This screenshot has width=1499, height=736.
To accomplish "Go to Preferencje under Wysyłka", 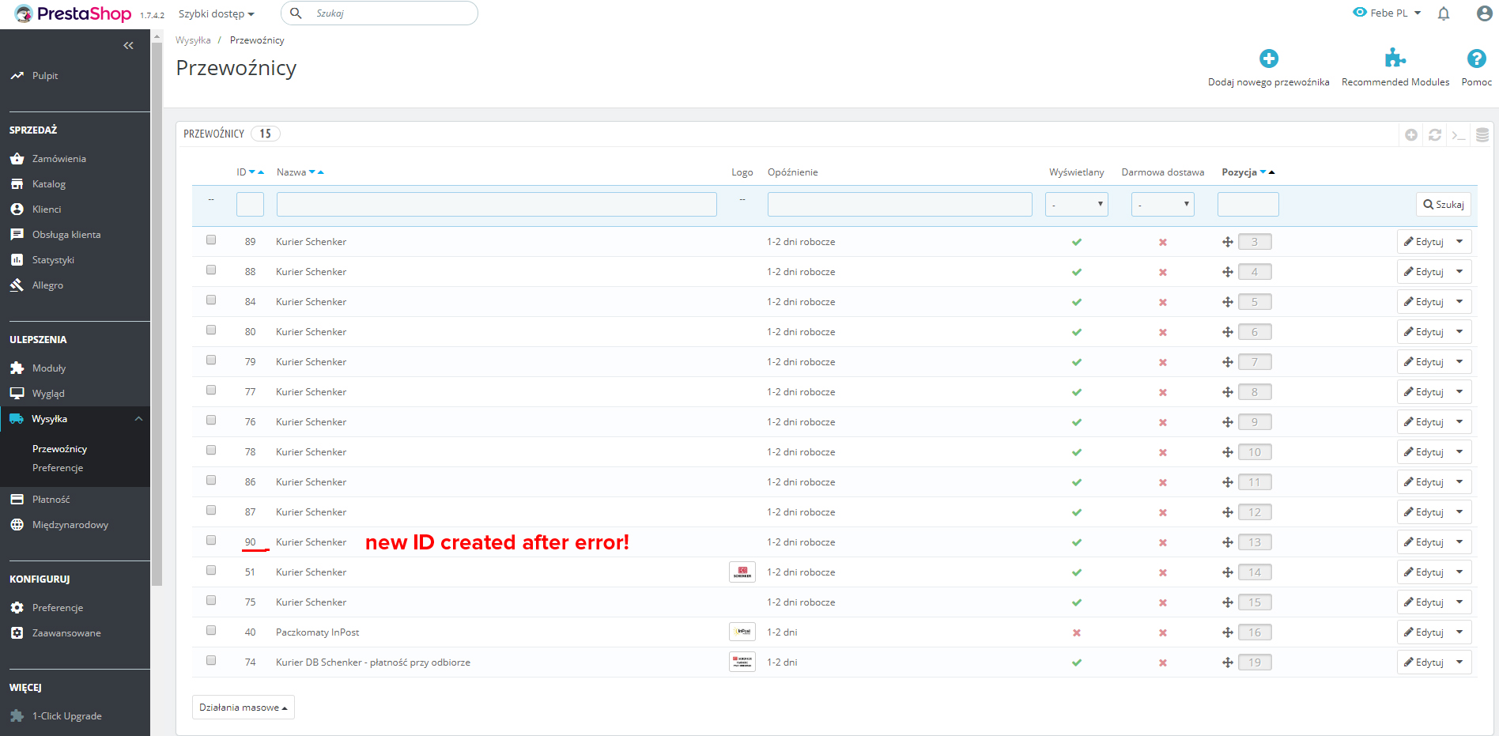I will [x=58, y=468].
